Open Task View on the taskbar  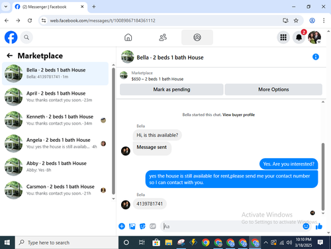[142, 242]
